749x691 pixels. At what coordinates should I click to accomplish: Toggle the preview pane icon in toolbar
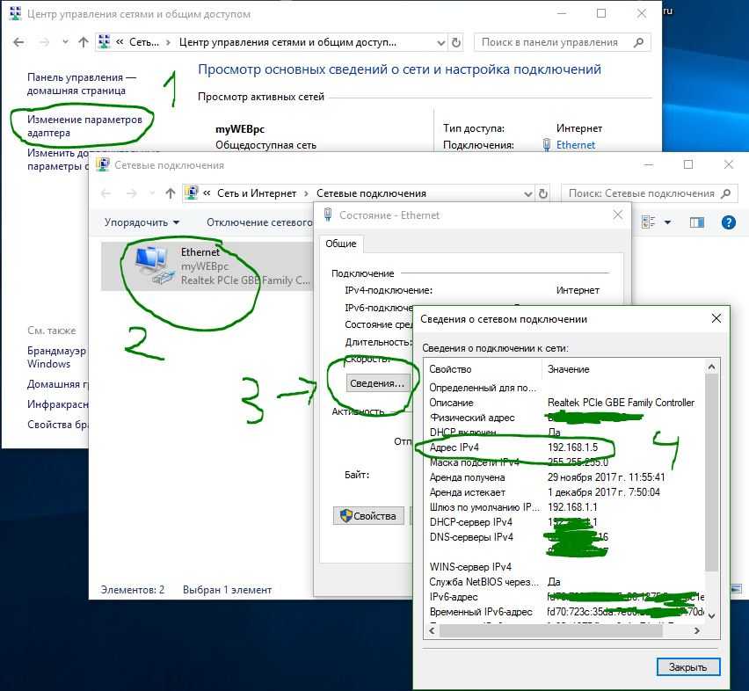(x=696, y=222)
